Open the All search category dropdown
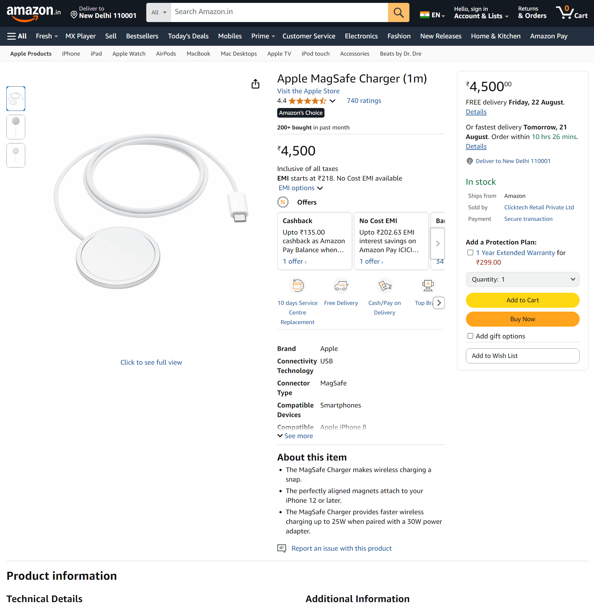This screenshot has height=605, width=594. 158,12
